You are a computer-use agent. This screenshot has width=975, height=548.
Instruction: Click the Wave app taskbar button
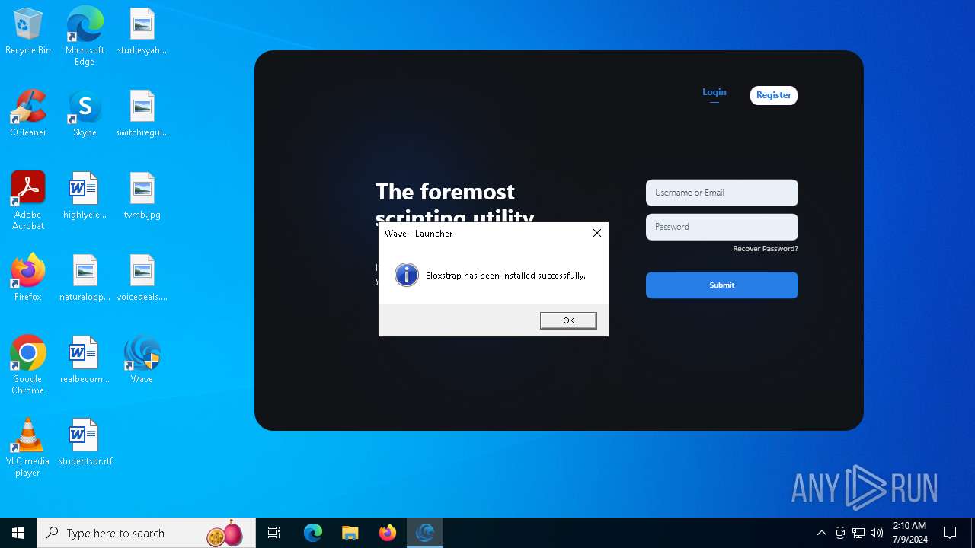[x=425, y=533]
